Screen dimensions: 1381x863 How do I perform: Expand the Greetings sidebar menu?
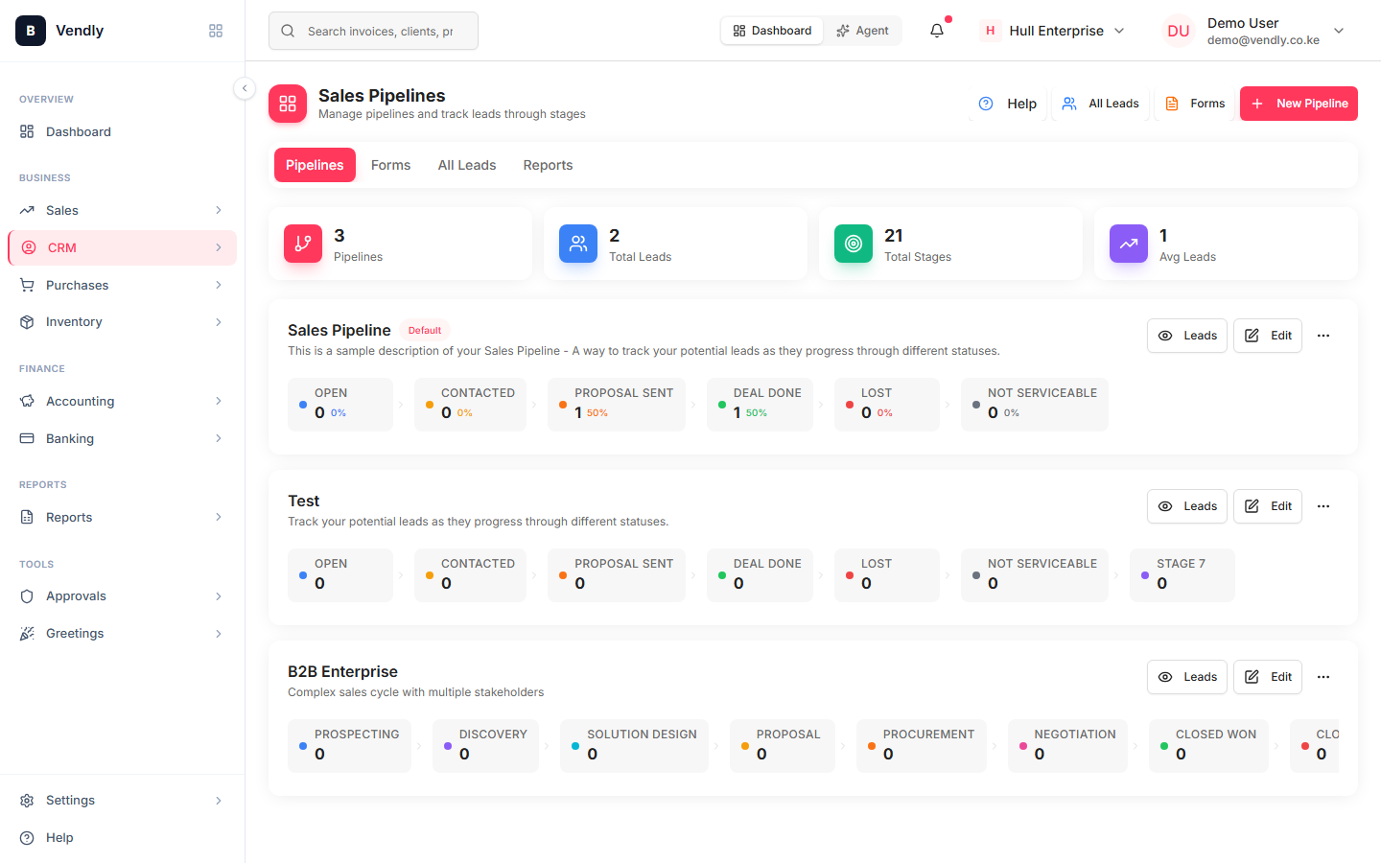click(x=122, y=633)
